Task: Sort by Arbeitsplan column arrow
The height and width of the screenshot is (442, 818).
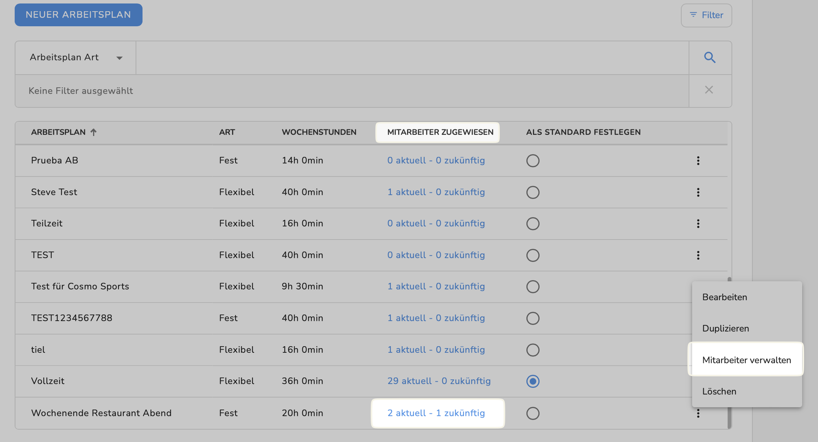Action: [93, 132]
